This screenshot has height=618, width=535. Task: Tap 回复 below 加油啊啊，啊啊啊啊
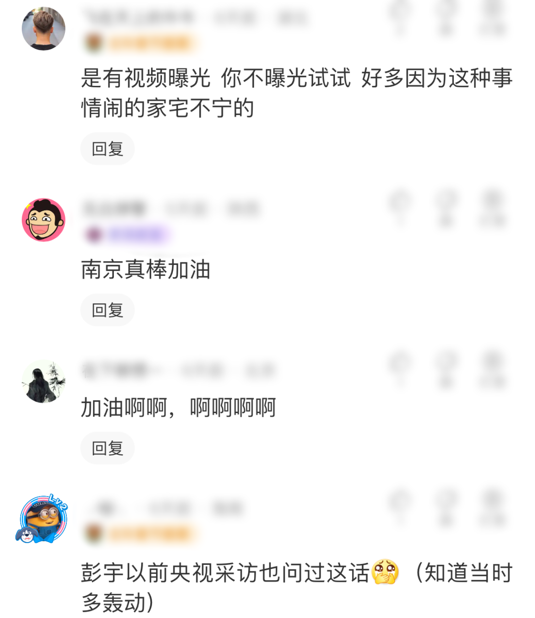tap(107, 448)
